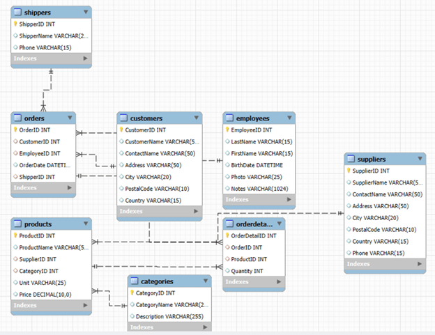Viewport: 435px width, 335px height.
Task: Select the 'Notes VARCHAR(1024)' column
Action: (259, 189)
